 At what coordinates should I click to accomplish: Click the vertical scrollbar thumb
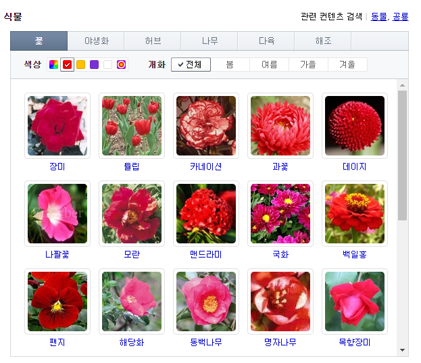pos(402,155)
